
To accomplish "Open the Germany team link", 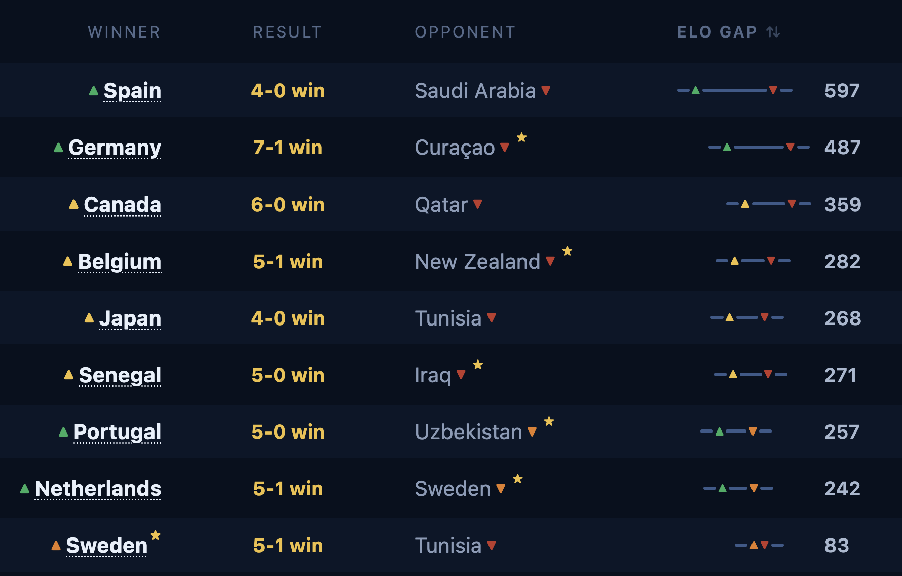I will [115, 148].
